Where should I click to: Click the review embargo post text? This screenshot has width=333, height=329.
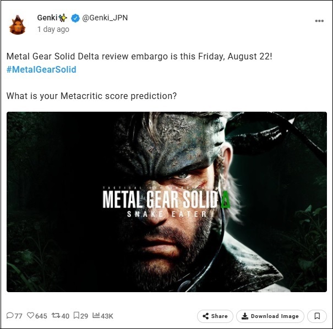(139, 57)
